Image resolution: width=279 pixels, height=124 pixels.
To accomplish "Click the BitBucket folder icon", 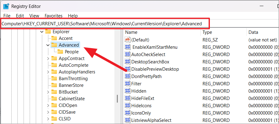I will (x=54, y=92).
